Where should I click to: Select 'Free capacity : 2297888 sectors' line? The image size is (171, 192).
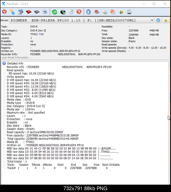(x=43, y=135)
